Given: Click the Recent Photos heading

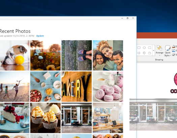Looking at the screenshot, I should (15, 31).
